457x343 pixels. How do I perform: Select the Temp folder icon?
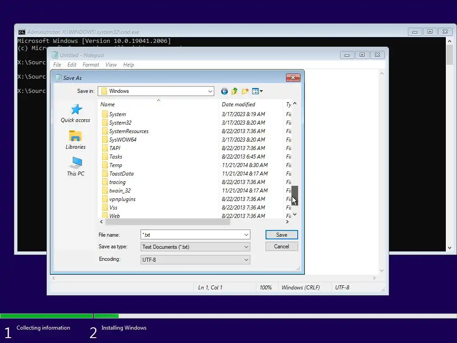point(105,165)
